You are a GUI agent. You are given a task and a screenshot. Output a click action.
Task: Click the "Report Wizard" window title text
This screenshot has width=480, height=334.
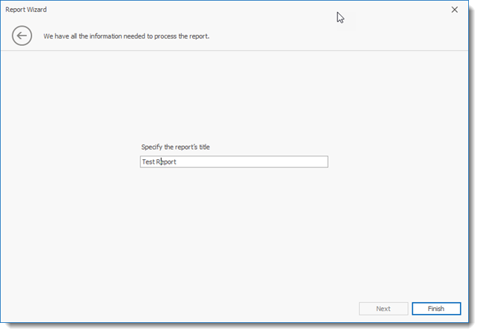pos(26,10)
